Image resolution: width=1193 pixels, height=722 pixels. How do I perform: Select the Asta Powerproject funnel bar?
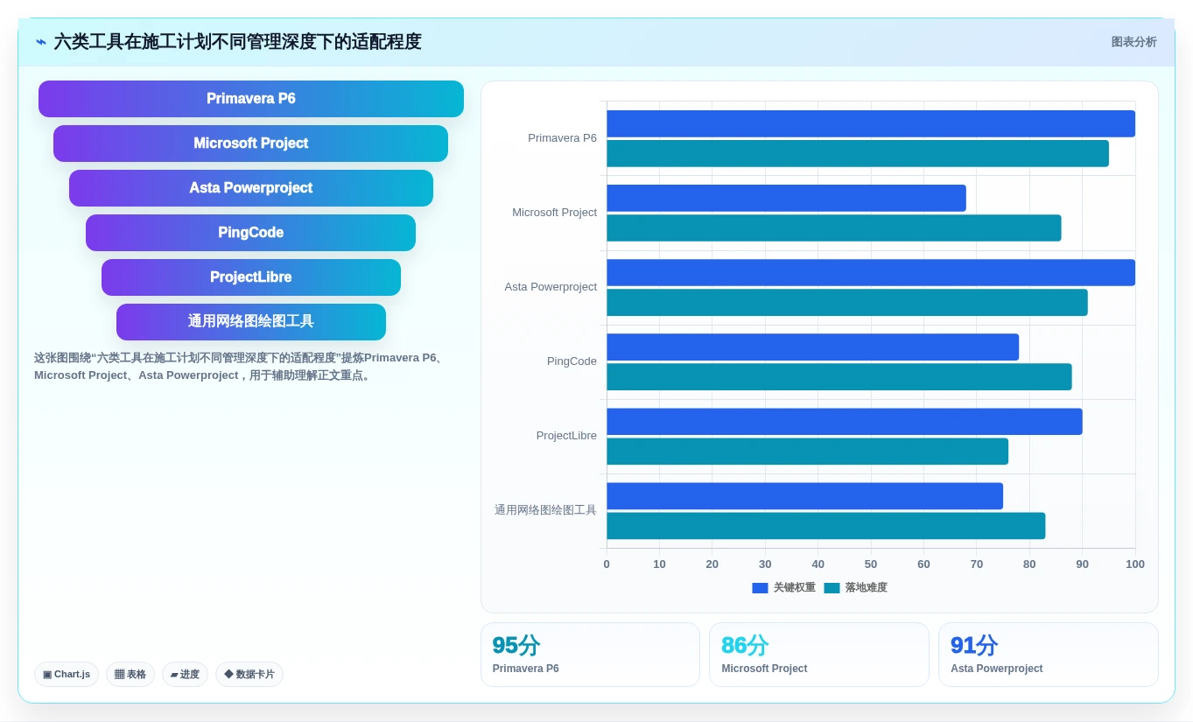(251, 188)
